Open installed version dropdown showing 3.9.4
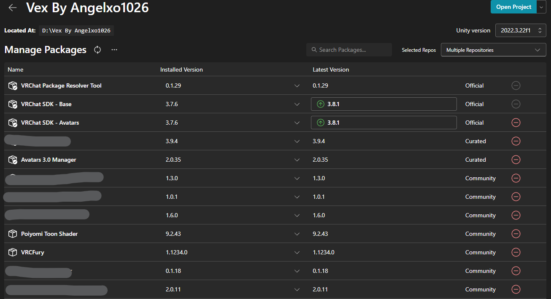Image resolution: width=551 pixels, height=299 pixels. 297,141
